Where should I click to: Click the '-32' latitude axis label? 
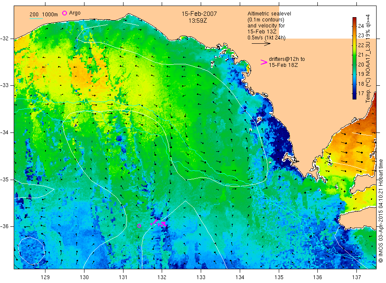point(4,39)
